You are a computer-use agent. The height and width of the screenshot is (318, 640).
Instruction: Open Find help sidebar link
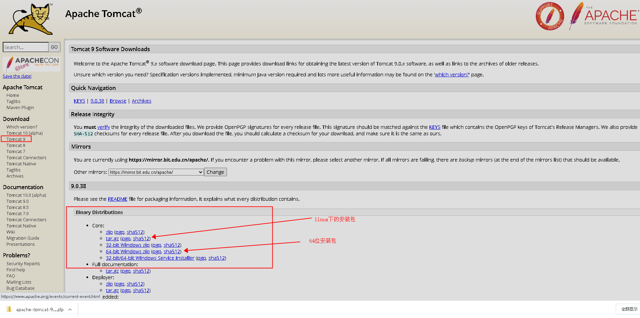coord(16,270)
